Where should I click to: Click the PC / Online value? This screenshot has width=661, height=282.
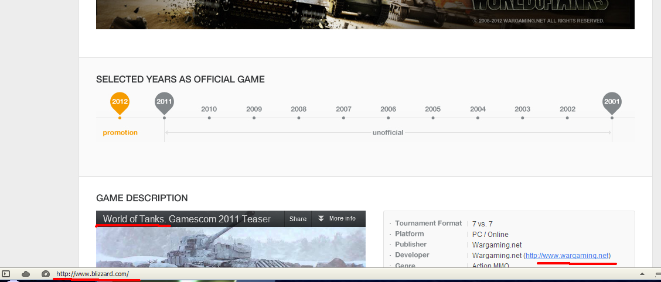[x=490, y=235]
